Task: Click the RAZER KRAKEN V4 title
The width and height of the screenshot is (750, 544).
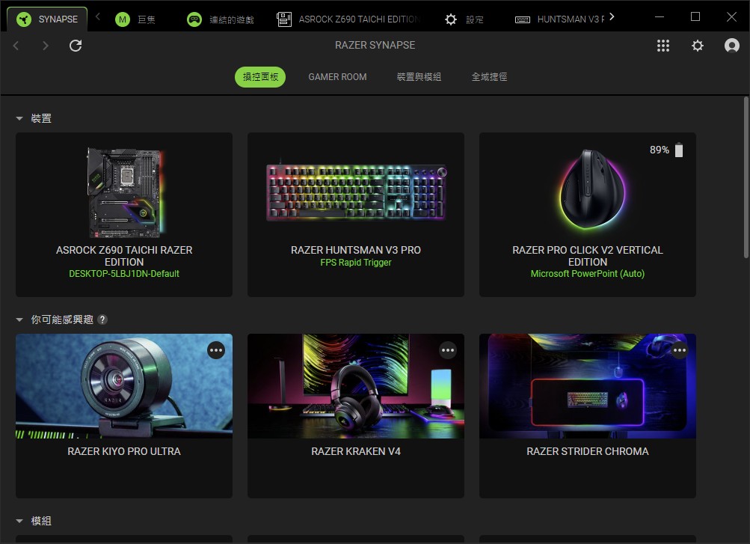Action: [356, 452]
